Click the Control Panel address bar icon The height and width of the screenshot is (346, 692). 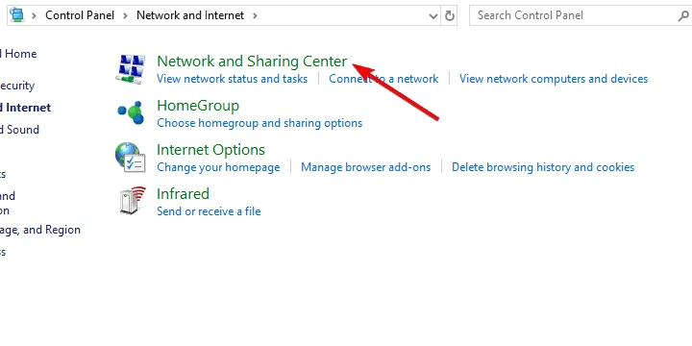(17, 15)
